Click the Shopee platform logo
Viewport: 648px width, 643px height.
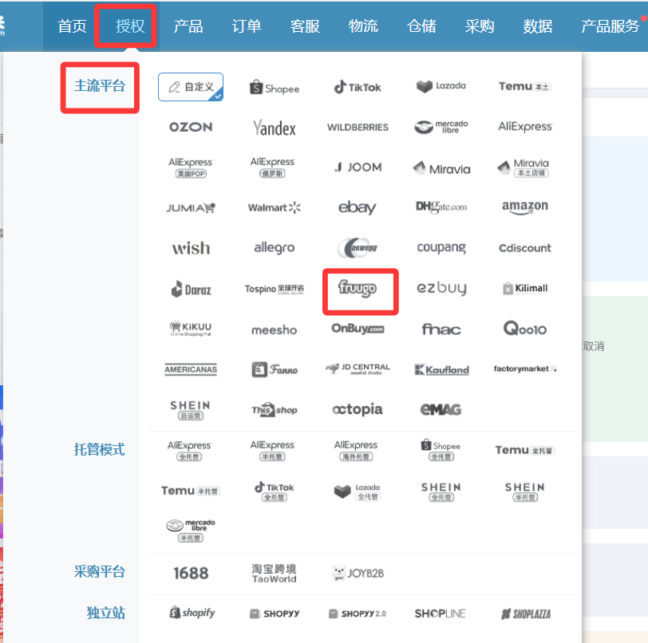pos(274,88)
